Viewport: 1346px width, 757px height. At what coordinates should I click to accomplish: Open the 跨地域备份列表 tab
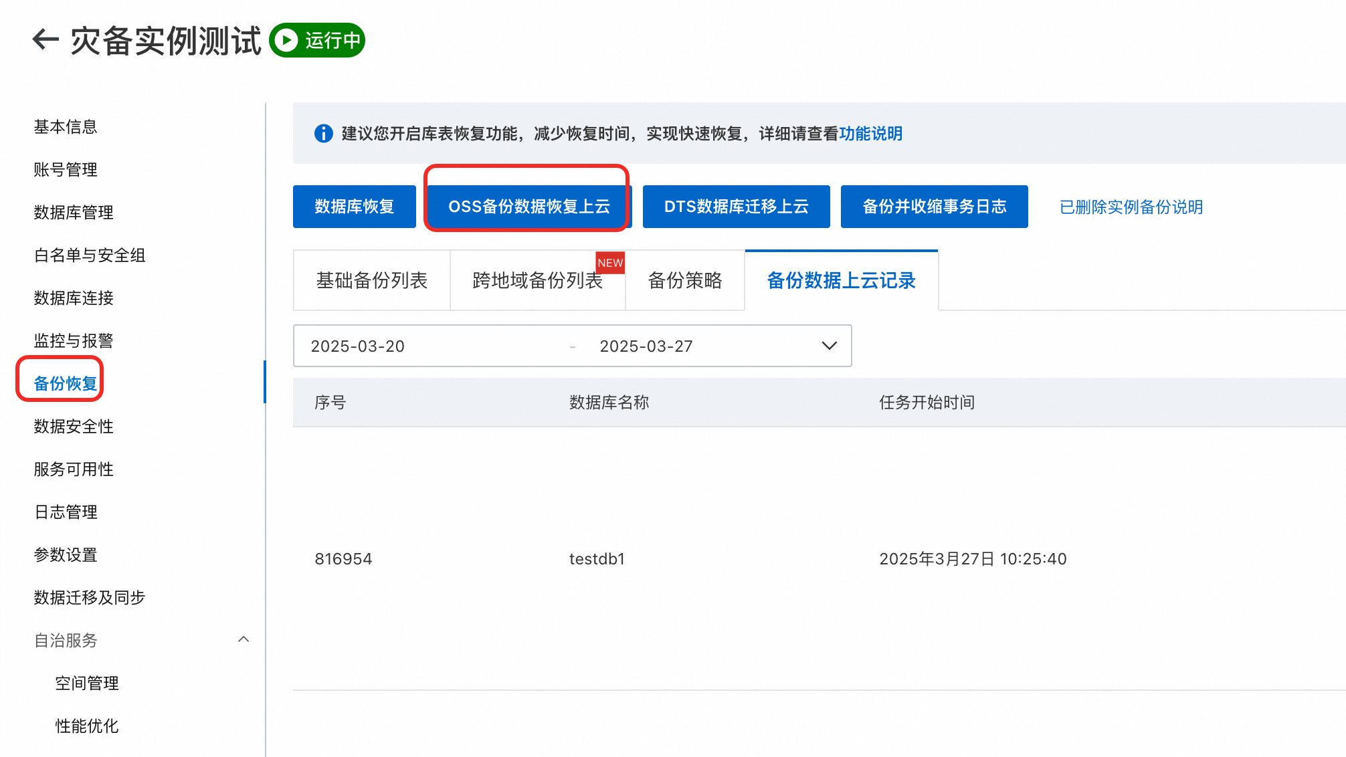537,280
